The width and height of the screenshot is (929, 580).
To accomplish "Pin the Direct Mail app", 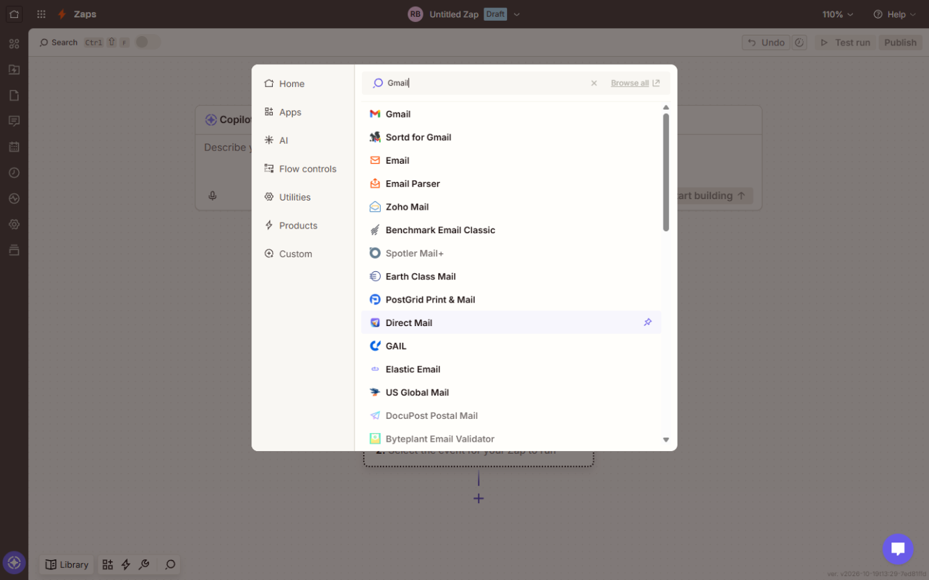I will [647, 322].
